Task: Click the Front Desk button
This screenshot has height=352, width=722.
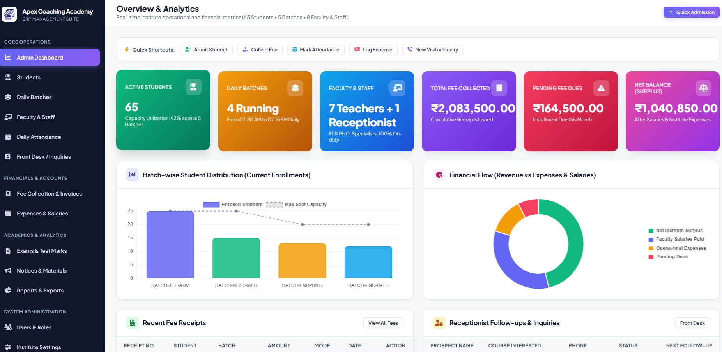Action: (692, 323)
